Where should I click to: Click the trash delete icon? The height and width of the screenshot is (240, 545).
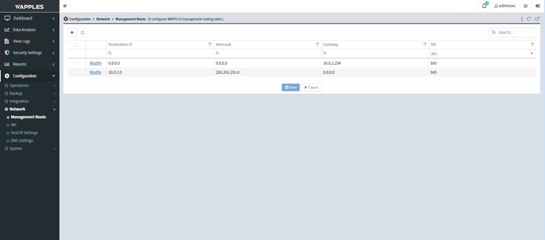click(x=82, y=33)
